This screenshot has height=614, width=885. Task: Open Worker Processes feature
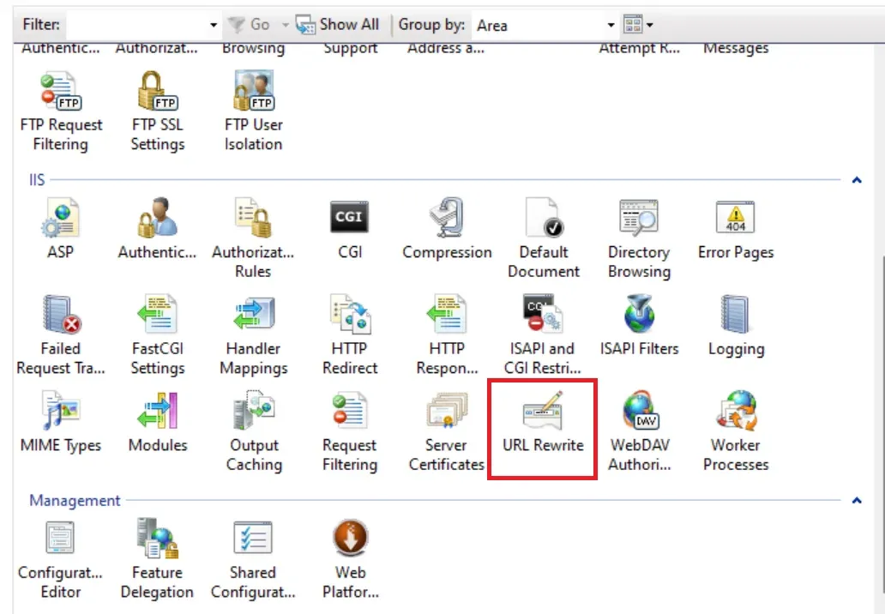point(736,431)
